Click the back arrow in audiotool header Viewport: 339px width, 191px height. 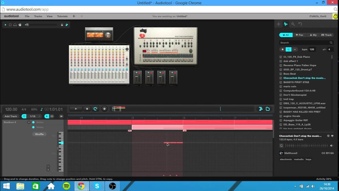coord(74,16)
